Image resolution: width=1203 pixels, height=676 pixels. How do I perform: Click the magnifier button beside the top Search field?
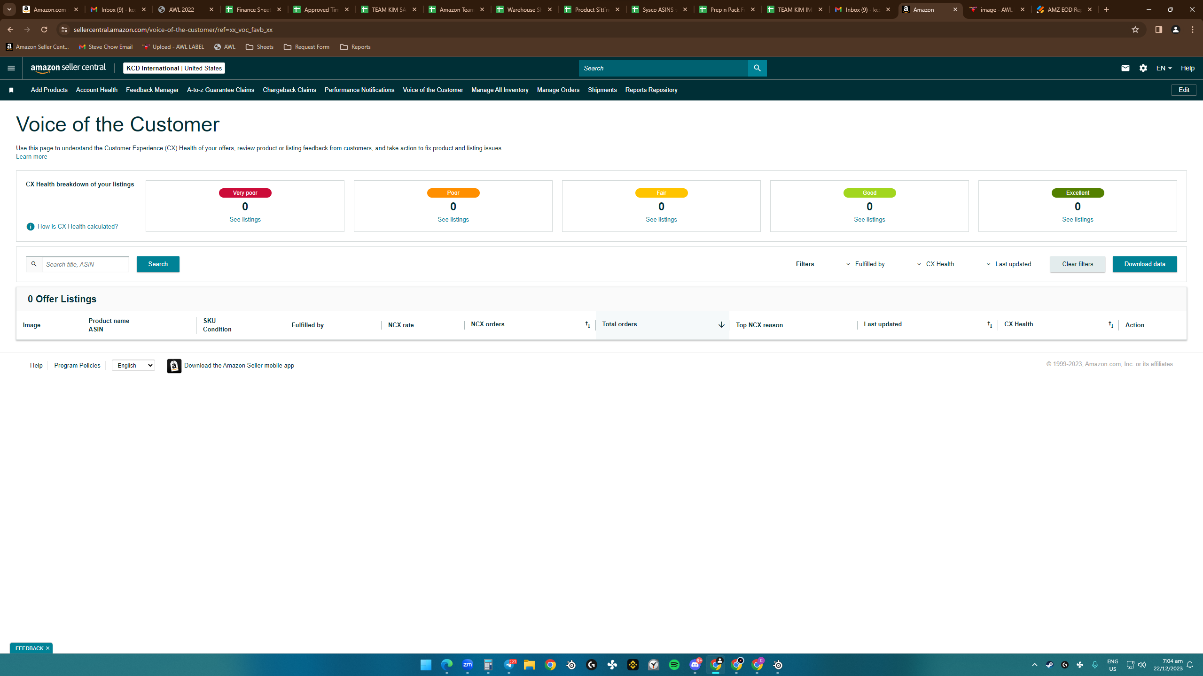coord(757,68)
